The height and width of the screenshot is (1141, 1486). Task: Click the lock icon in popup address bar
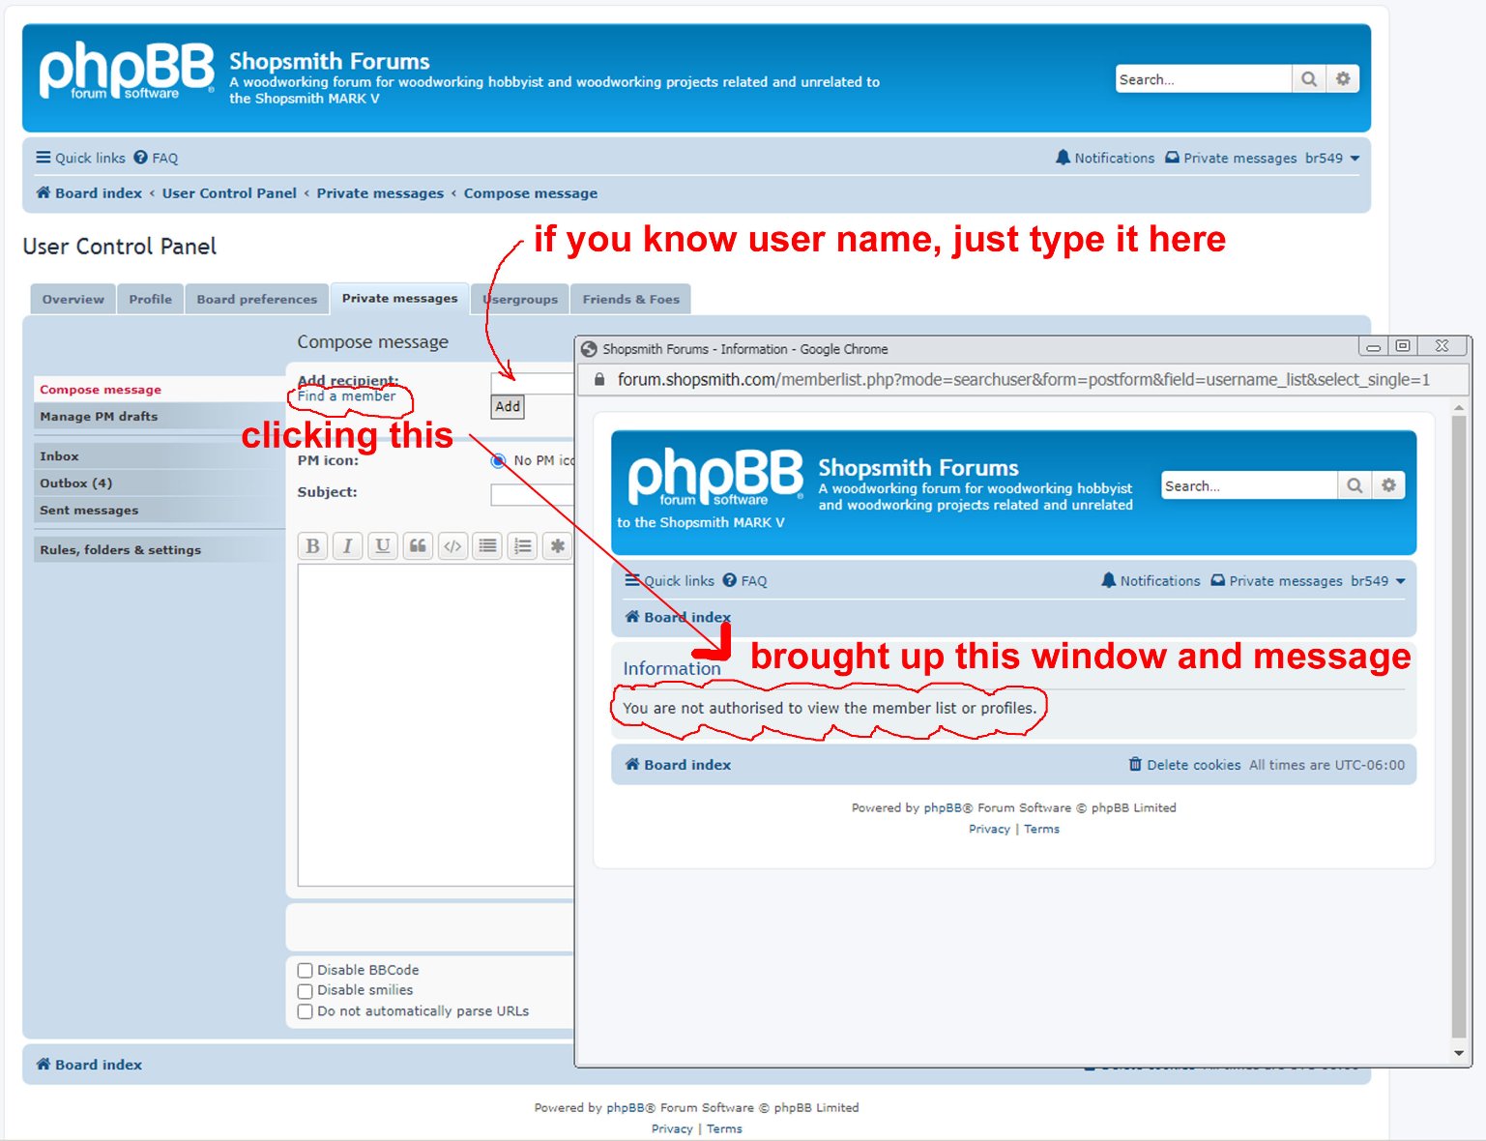point(599,380)
